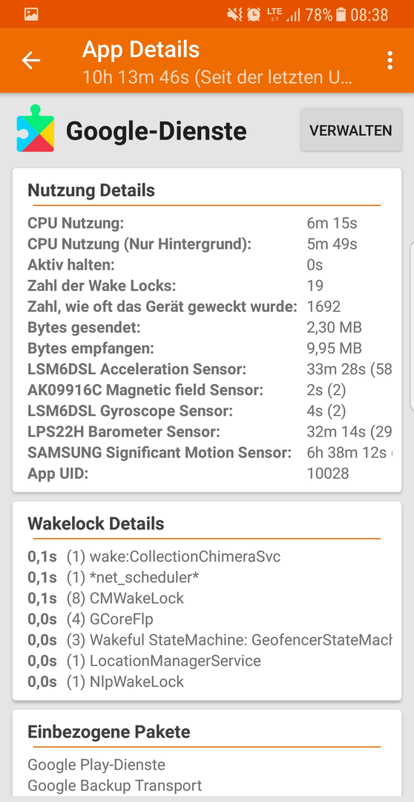Tap the image notification icon in status bar

[31, 14]
